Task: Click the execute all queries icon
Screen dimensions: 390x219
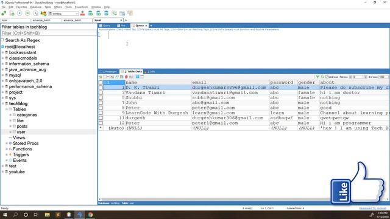Action: pos(27,13)
